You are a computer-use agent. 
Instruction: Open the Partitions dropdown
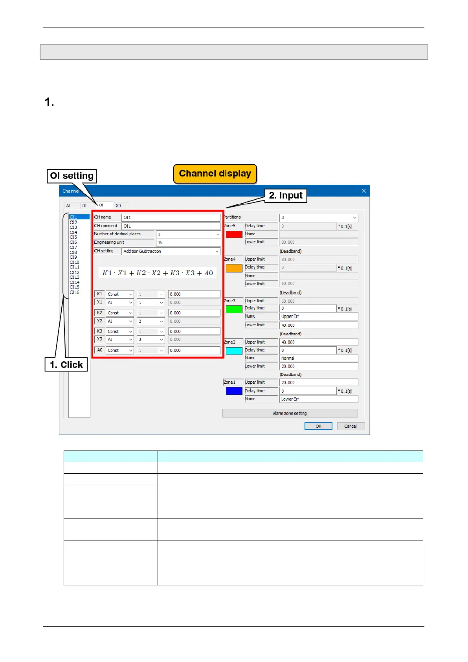click(x=319, y=217)
